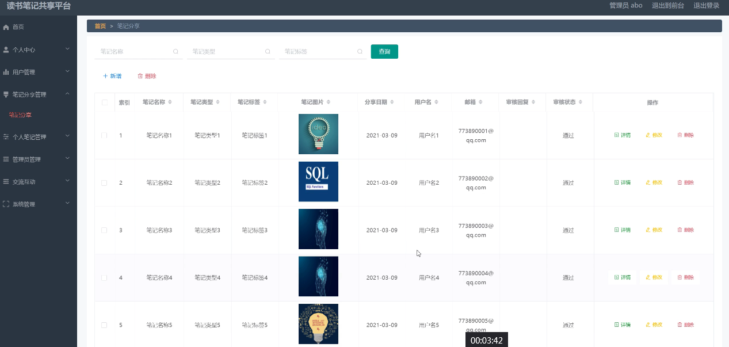This screenshot has width=729, height=347.
Task: Expand the 交流互动 menu chevron
Action: [67, 181]
